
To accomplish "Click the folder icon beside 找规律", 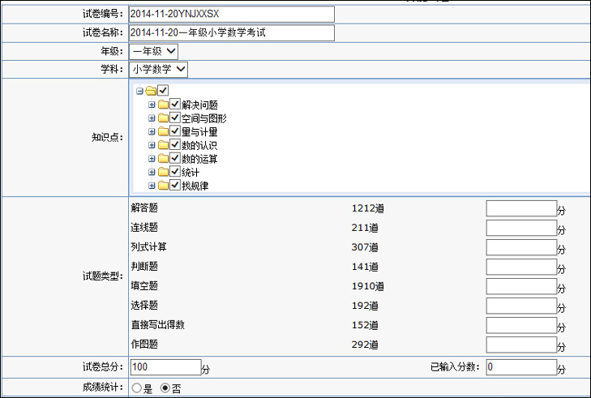I will (163, 186).
